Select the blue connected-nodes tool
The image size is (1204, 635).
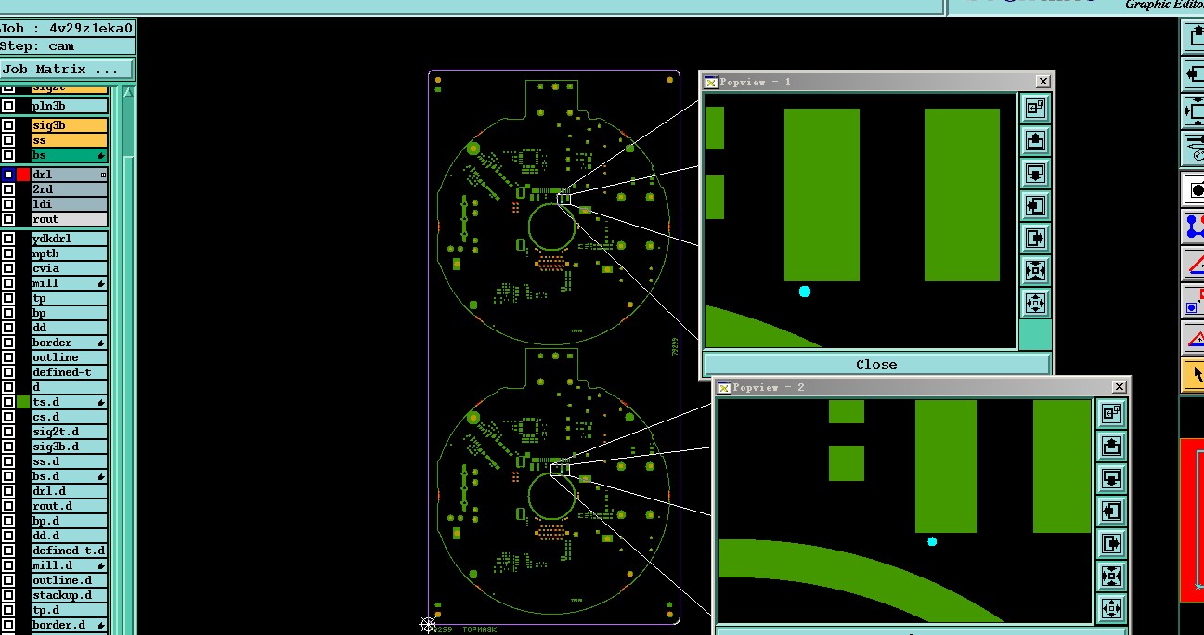click(1194, 227)
